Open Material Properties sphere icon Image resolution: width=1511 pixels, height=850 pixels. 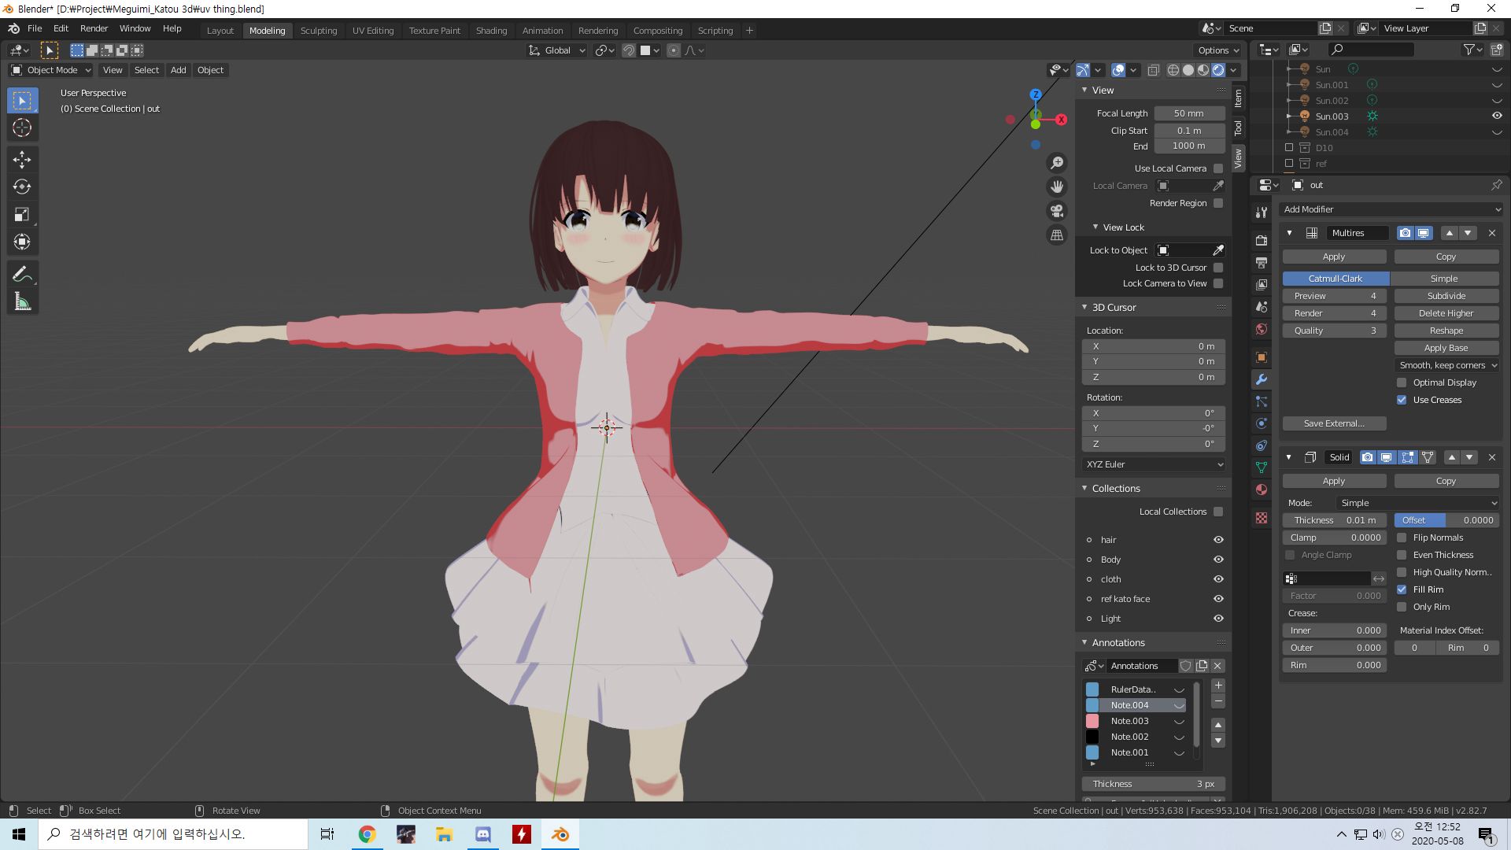click(1261, 489)
